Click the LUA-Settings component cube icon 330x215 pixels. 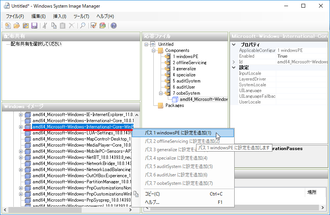pyautogui.click(x=28, y=133)
